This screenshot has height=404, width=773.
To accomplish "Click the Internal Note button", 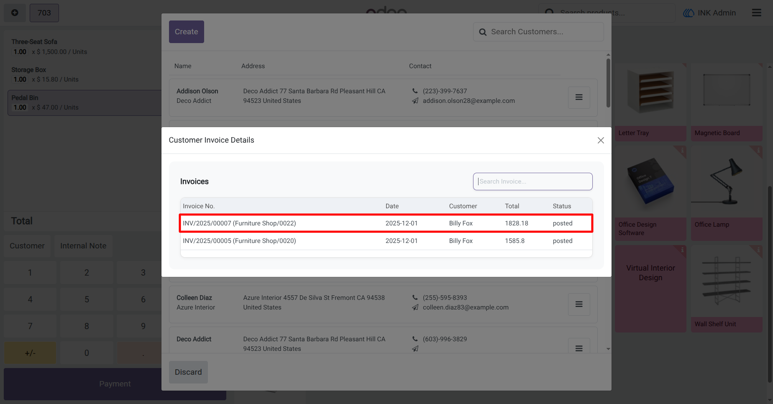I will tap(83, 246).
